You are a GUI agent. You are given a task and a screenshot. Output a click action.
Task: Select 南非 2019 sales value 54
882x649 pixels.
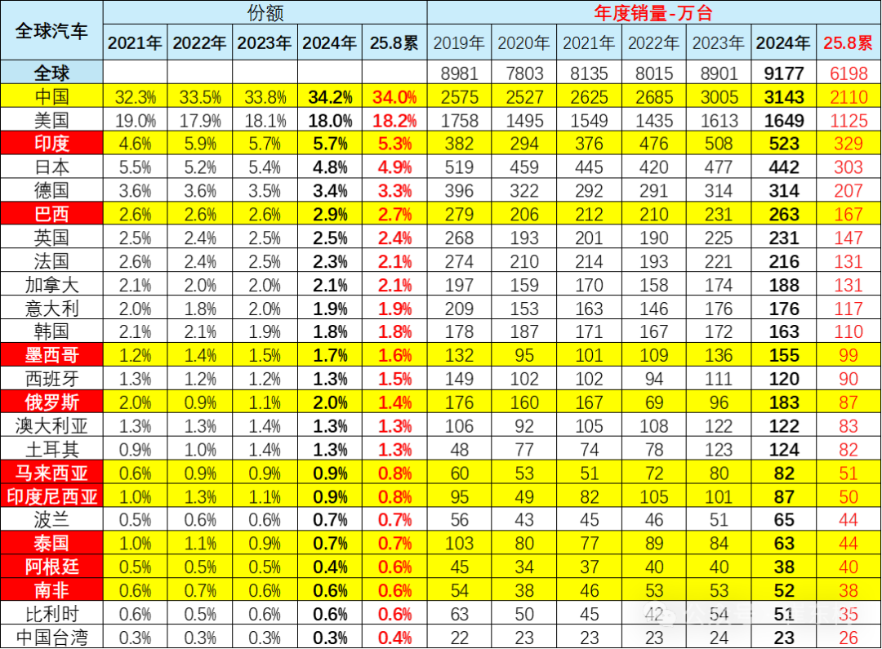[459, 591]
